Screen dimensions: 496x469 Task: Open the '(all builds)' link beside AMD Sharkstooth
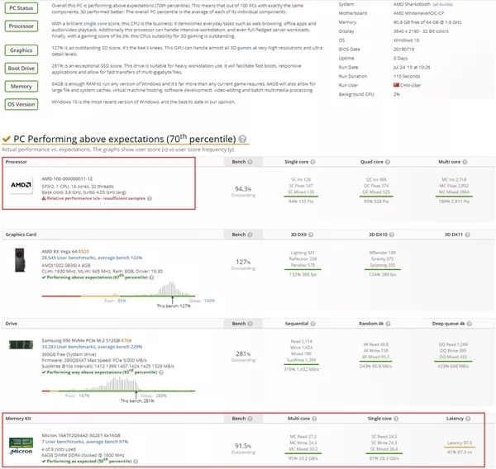pos(442,4)
